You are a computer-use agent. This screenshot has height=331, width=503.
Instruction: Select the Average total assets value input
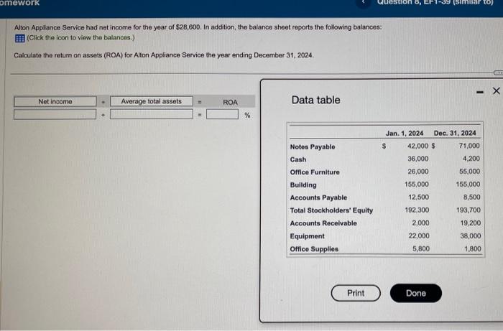point(152,114)
